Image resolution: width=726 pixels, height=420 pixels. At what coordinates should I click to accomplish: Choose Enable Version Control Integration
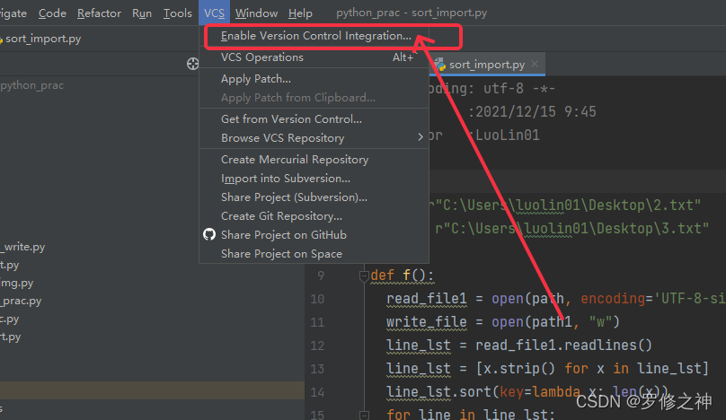(315, 36)
